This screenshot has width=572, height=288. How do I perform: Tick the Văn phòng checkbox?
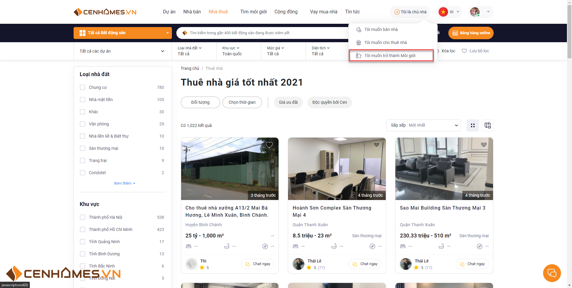click(x=83, y=124)
